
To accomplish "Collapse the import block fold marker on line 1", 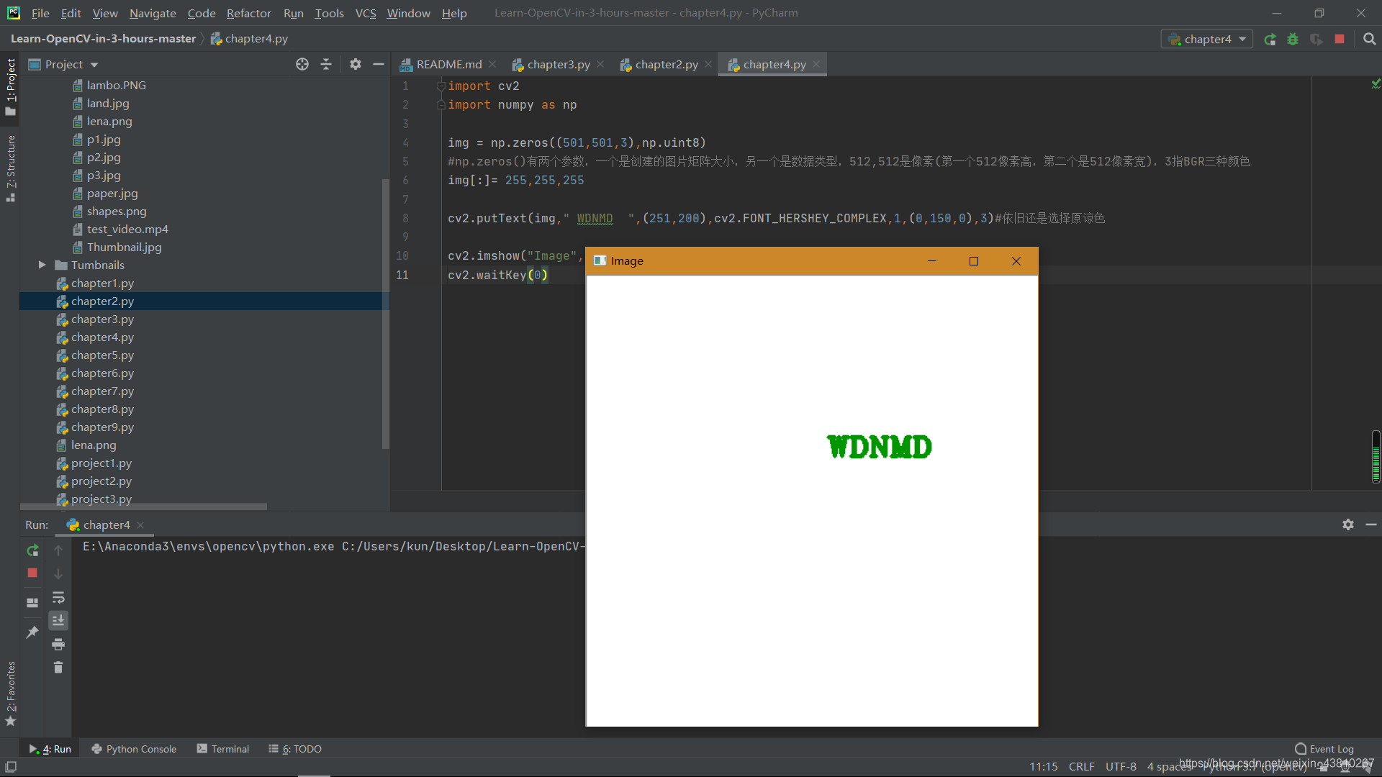I will [x=441, y=86].
